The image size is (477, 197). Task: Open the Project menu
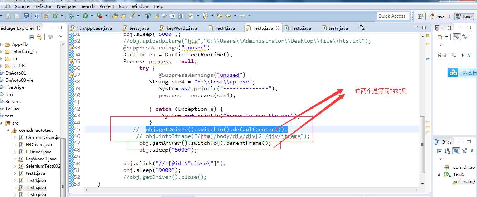coord(107,6)
